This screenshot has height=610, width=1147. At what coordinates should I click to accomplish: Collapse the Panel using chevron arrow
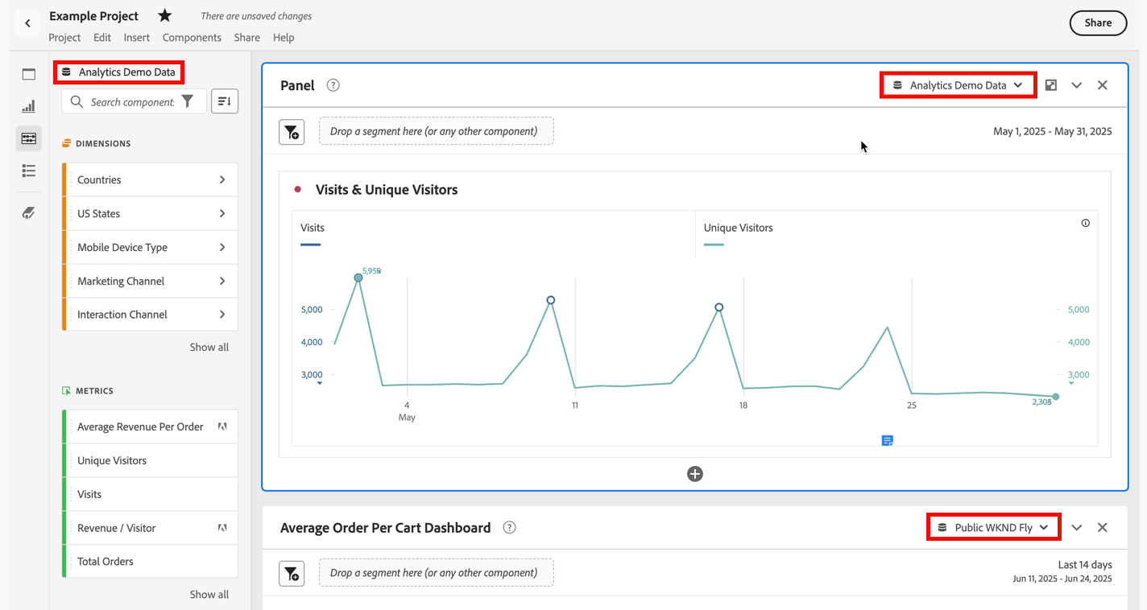point(1076,85)
